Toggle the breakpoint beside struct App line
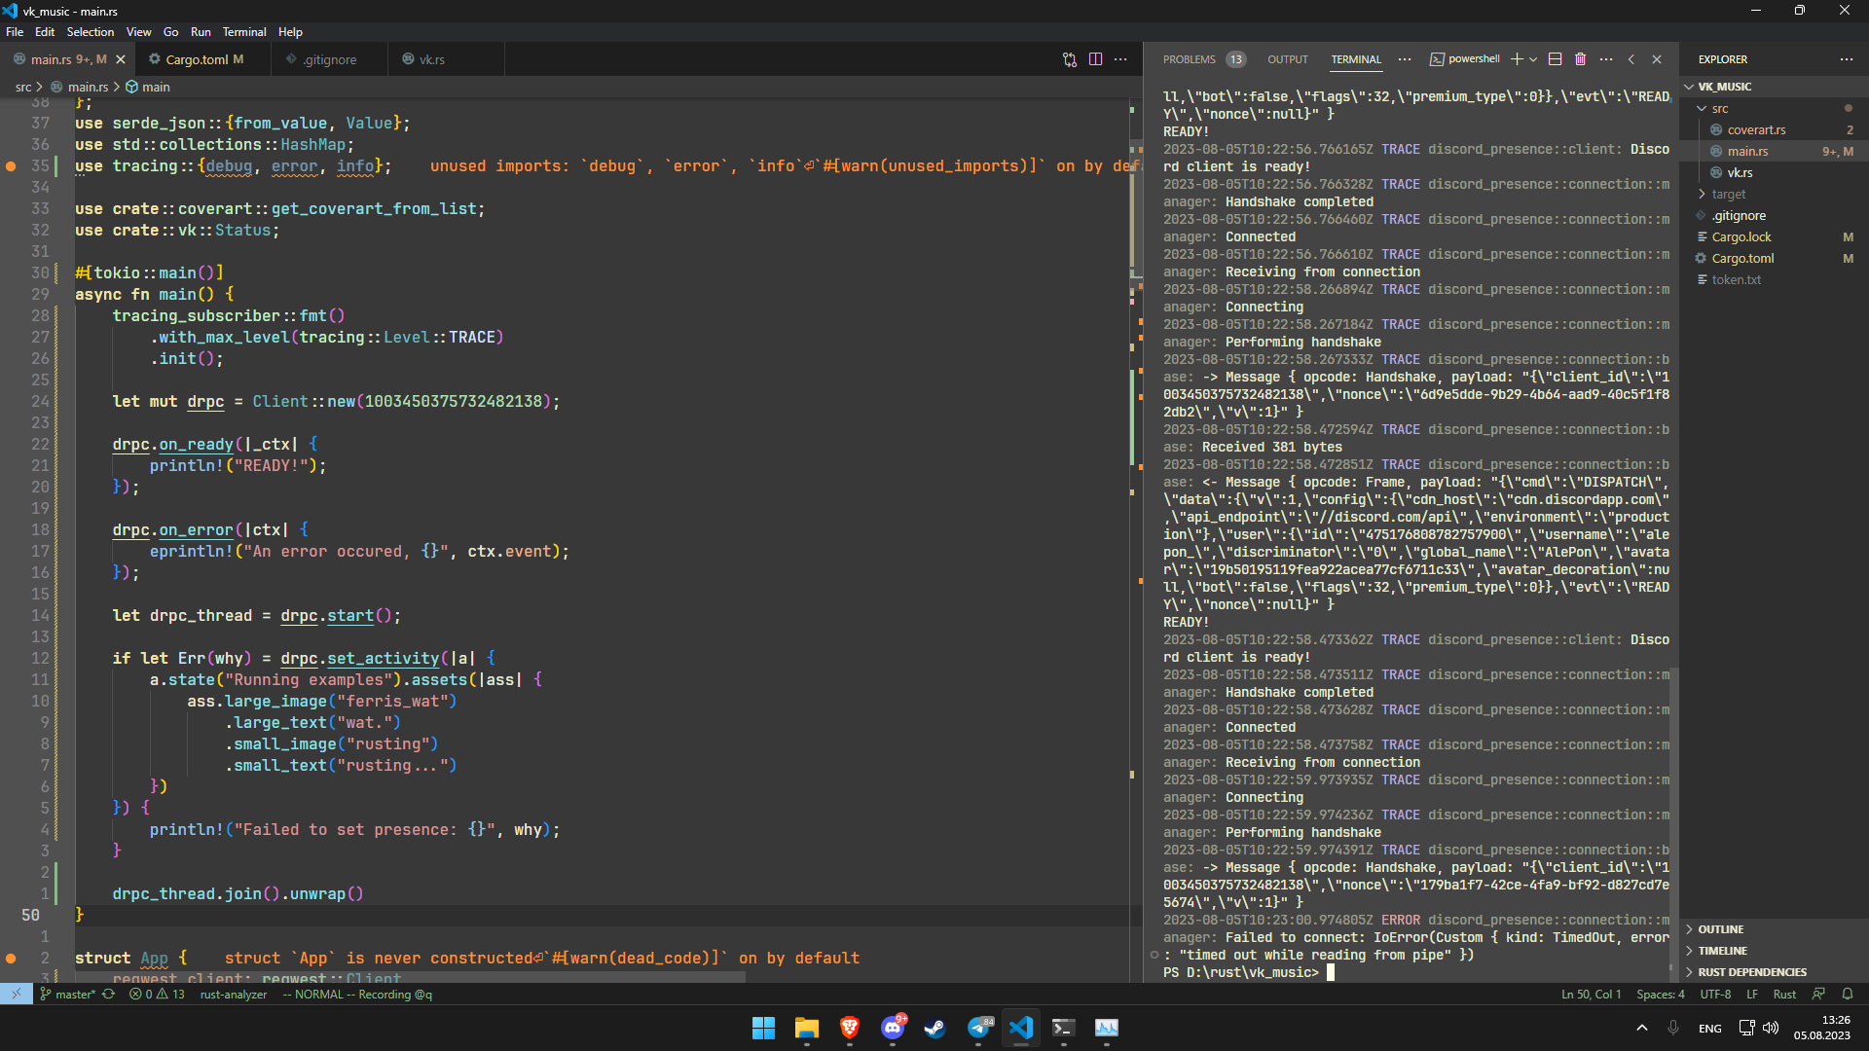 [x=11, y=959]
